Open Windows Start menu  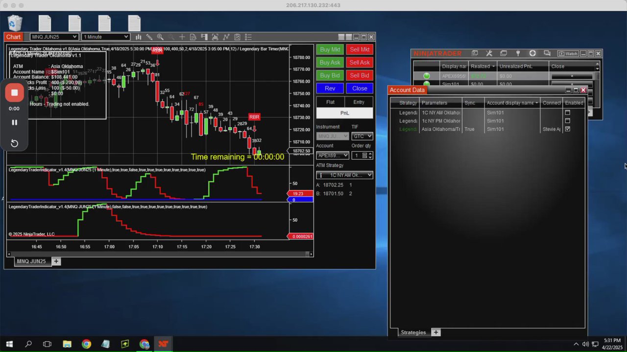click(x=9, y=344)
